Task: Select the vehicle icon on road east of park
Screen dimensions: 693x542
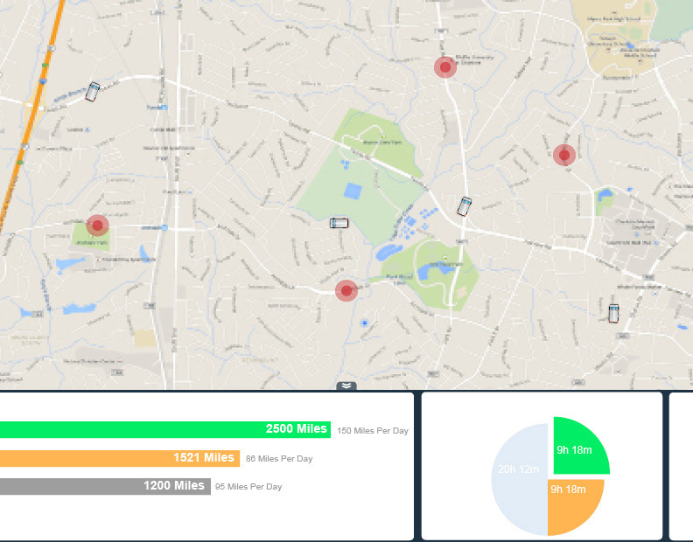Action: point(465,206)
